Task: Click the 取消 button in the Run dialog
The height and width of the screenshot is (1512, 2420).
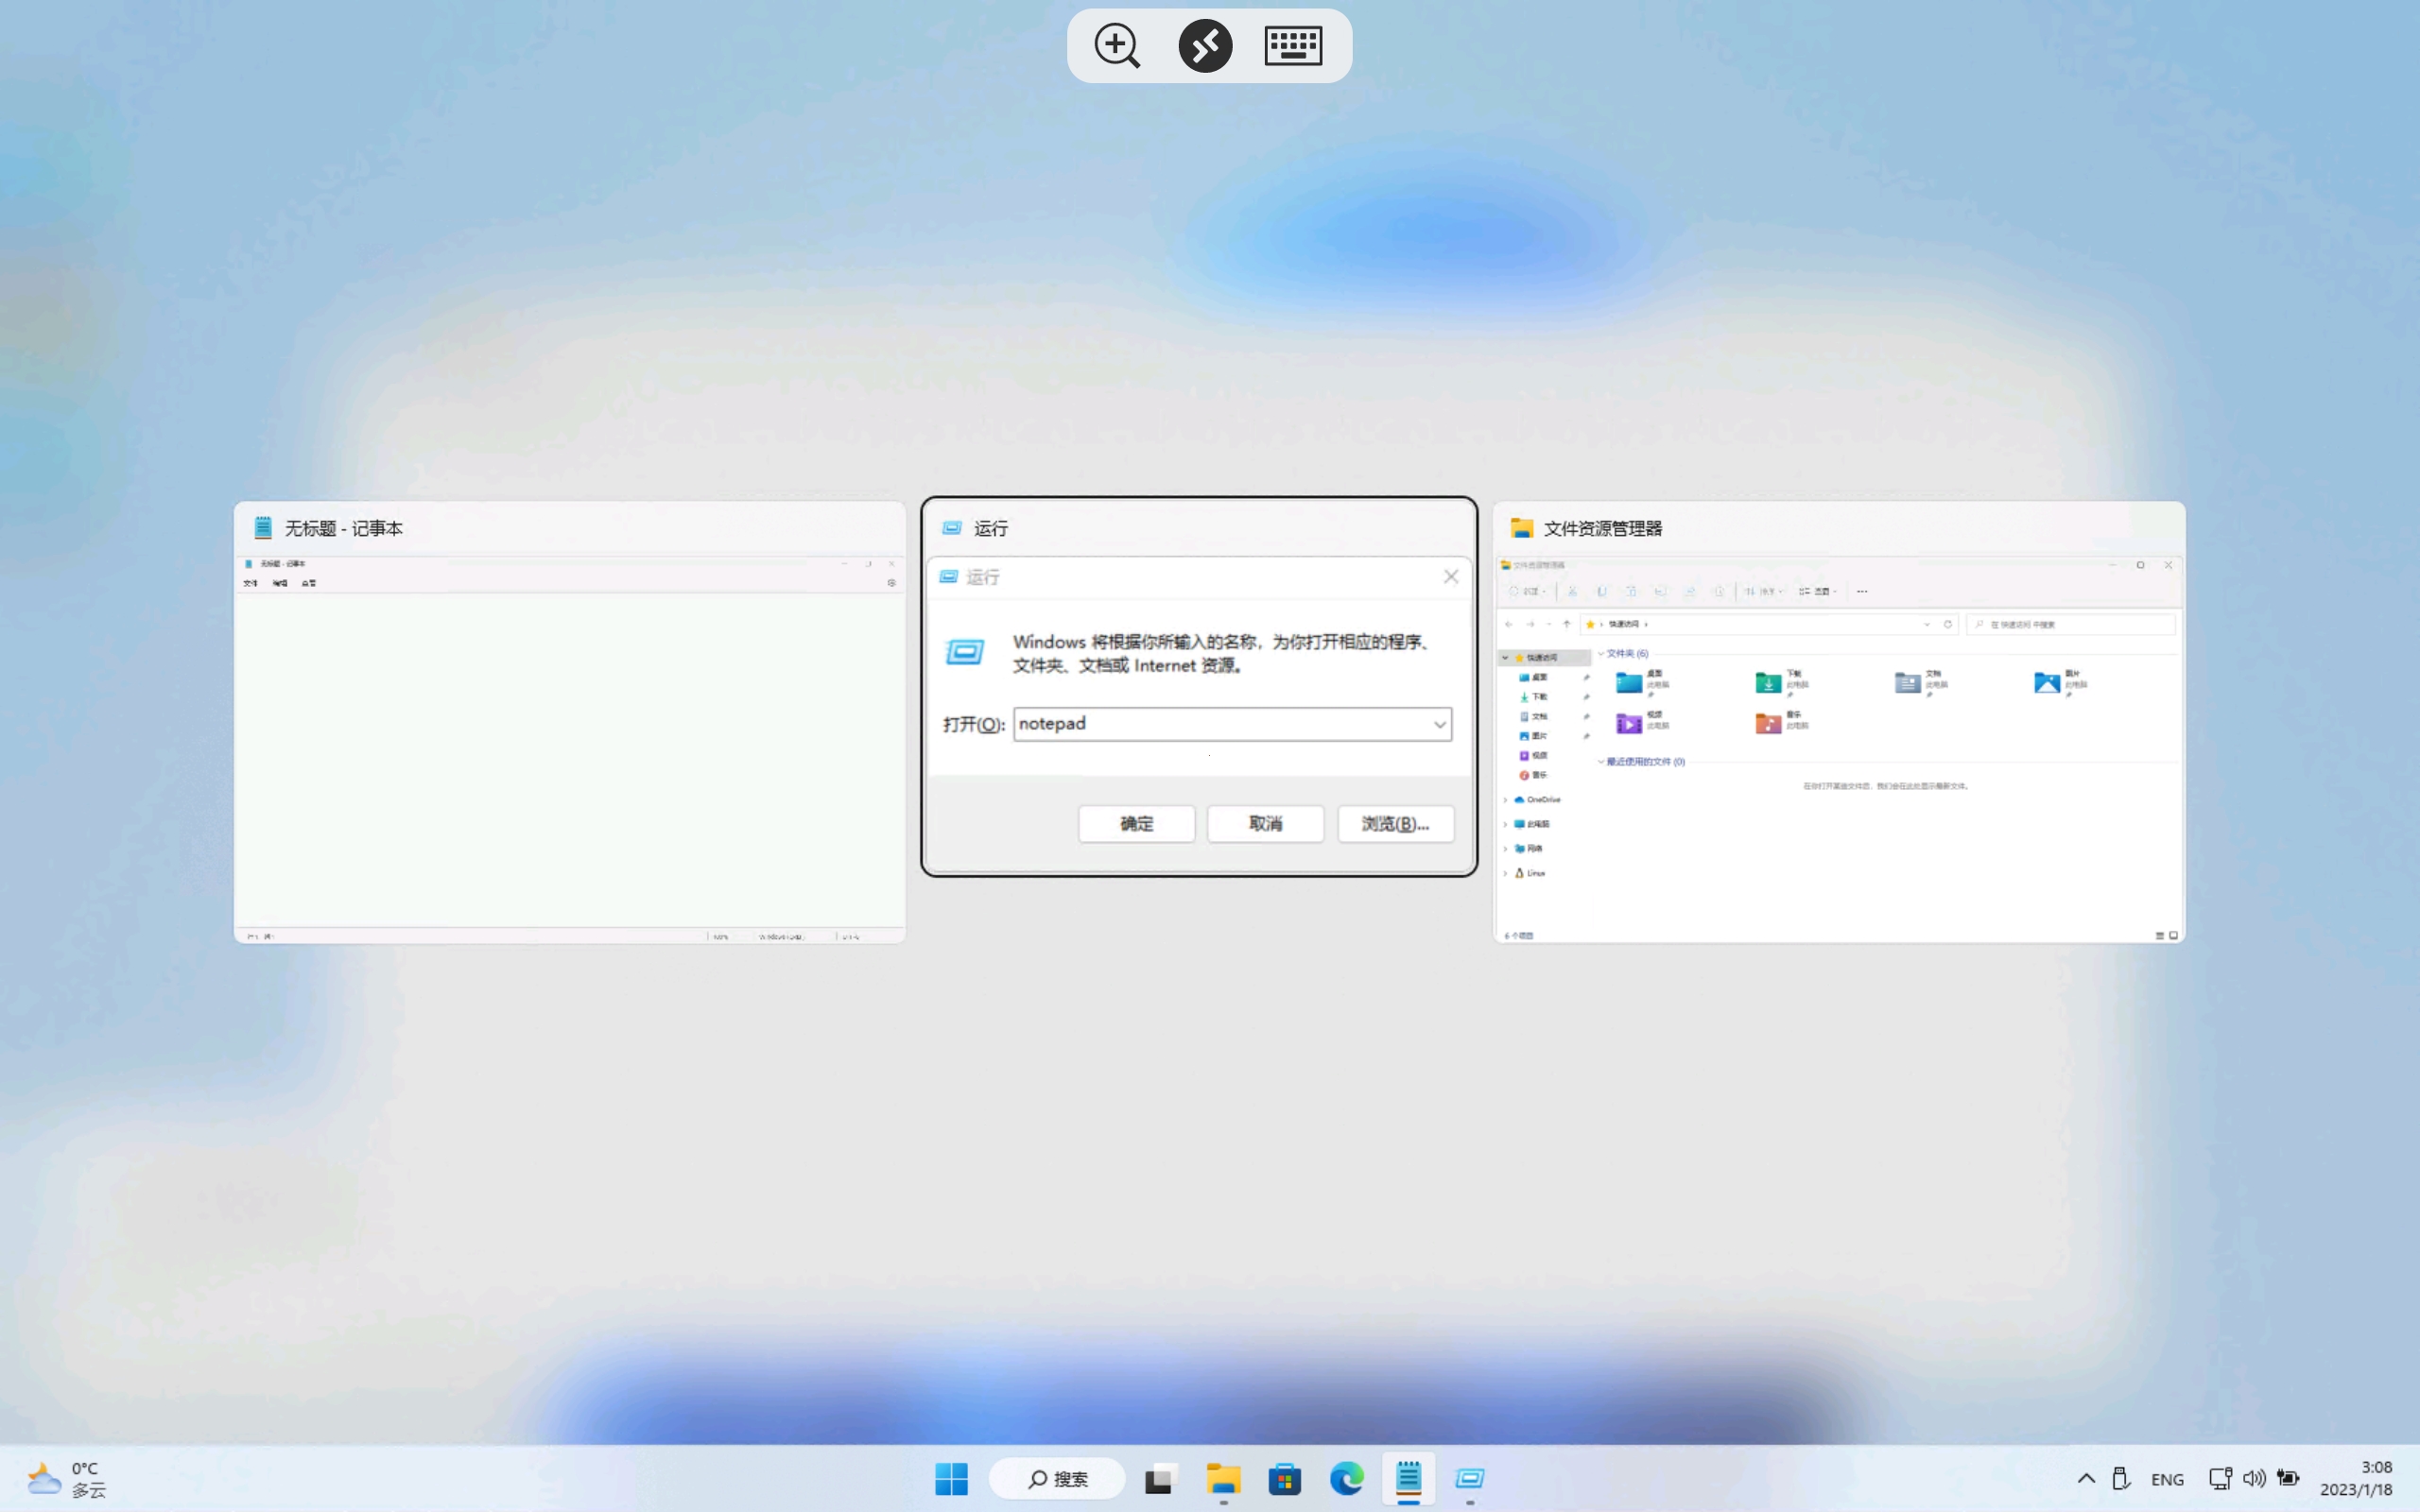Action: point(1265,824)
